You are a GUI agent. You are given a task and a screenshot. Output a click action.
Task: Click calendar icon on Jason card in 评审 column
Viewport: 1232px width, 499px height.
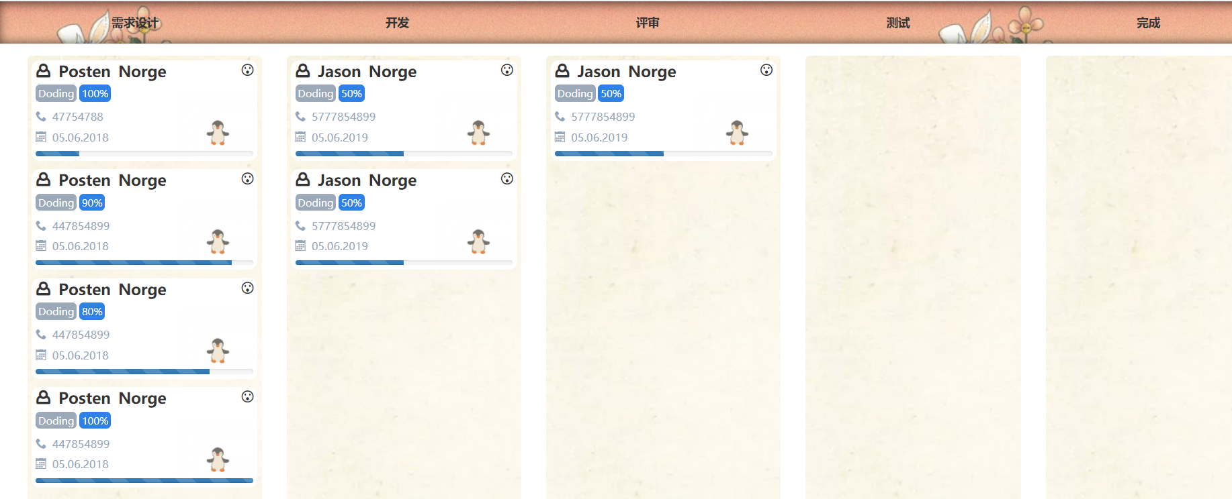[x=560, y=137]
